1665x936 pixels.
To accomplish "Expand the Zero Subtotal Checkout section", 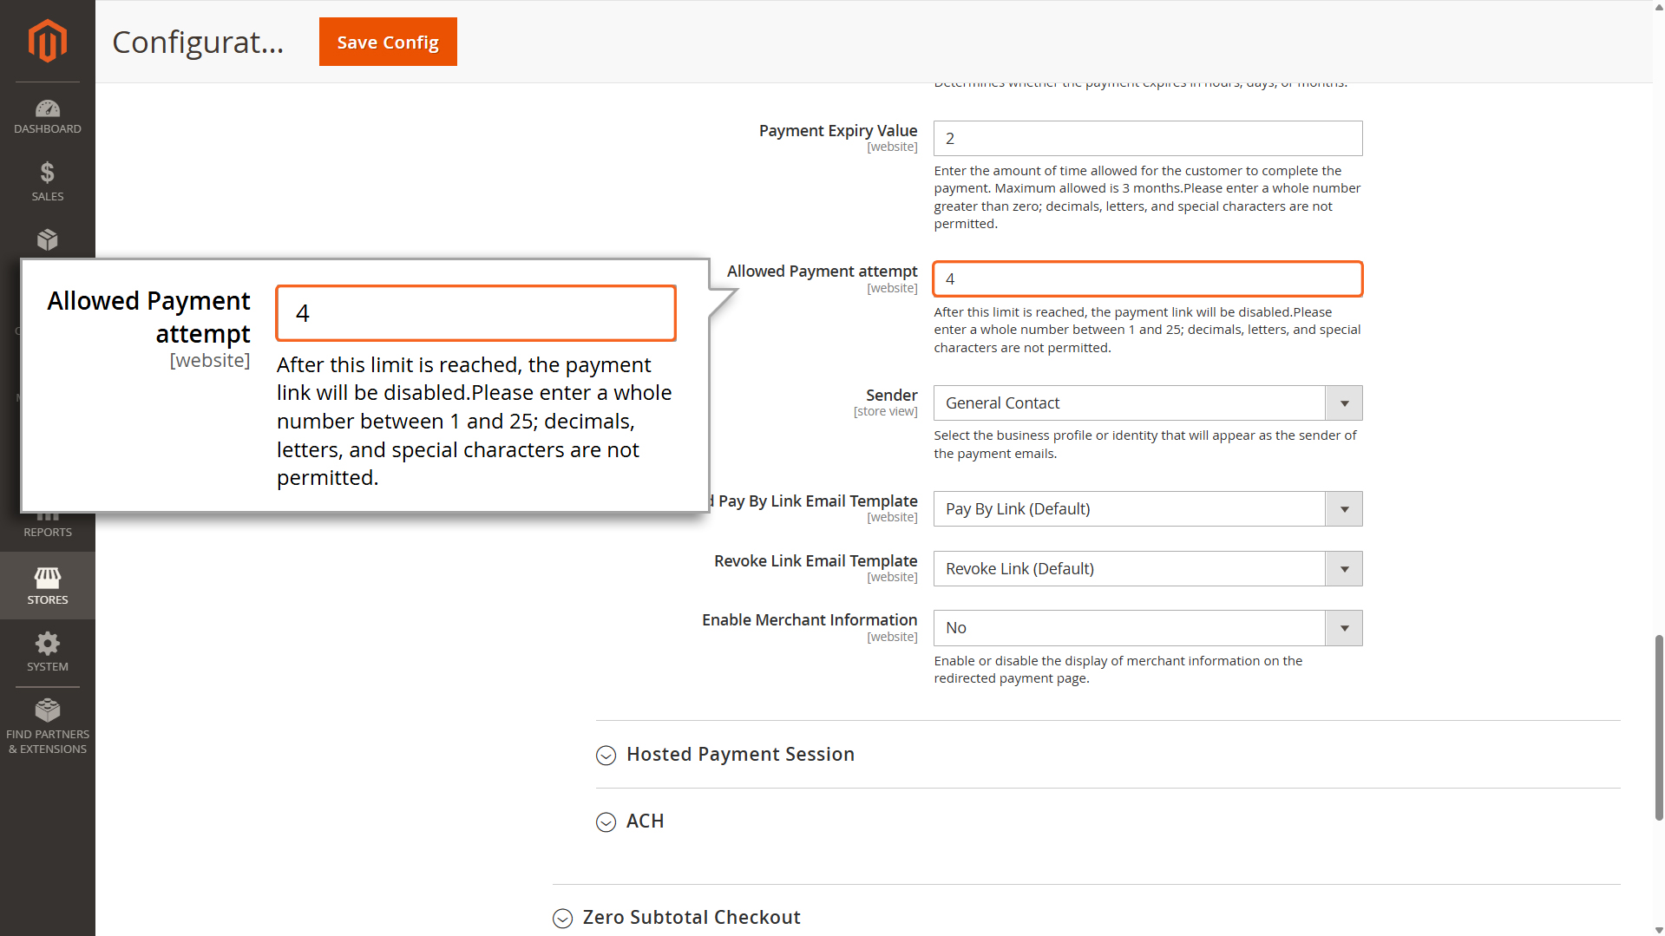I will [x=691, y=918].
